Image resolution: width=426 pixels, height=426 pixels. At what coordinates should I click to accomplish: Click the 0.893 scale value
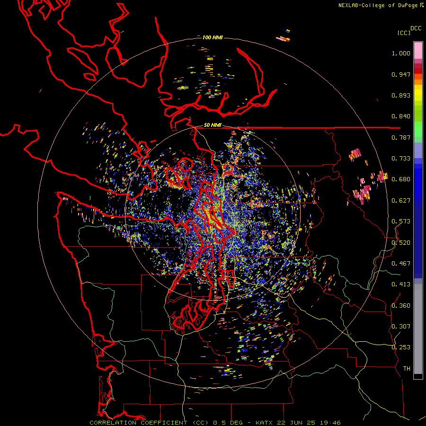click(401, 95)
